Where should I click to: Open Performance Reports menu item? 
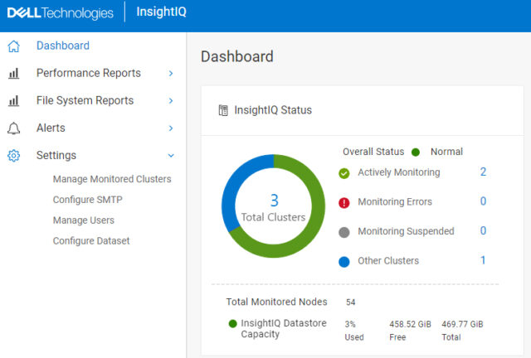click(89, 73)
